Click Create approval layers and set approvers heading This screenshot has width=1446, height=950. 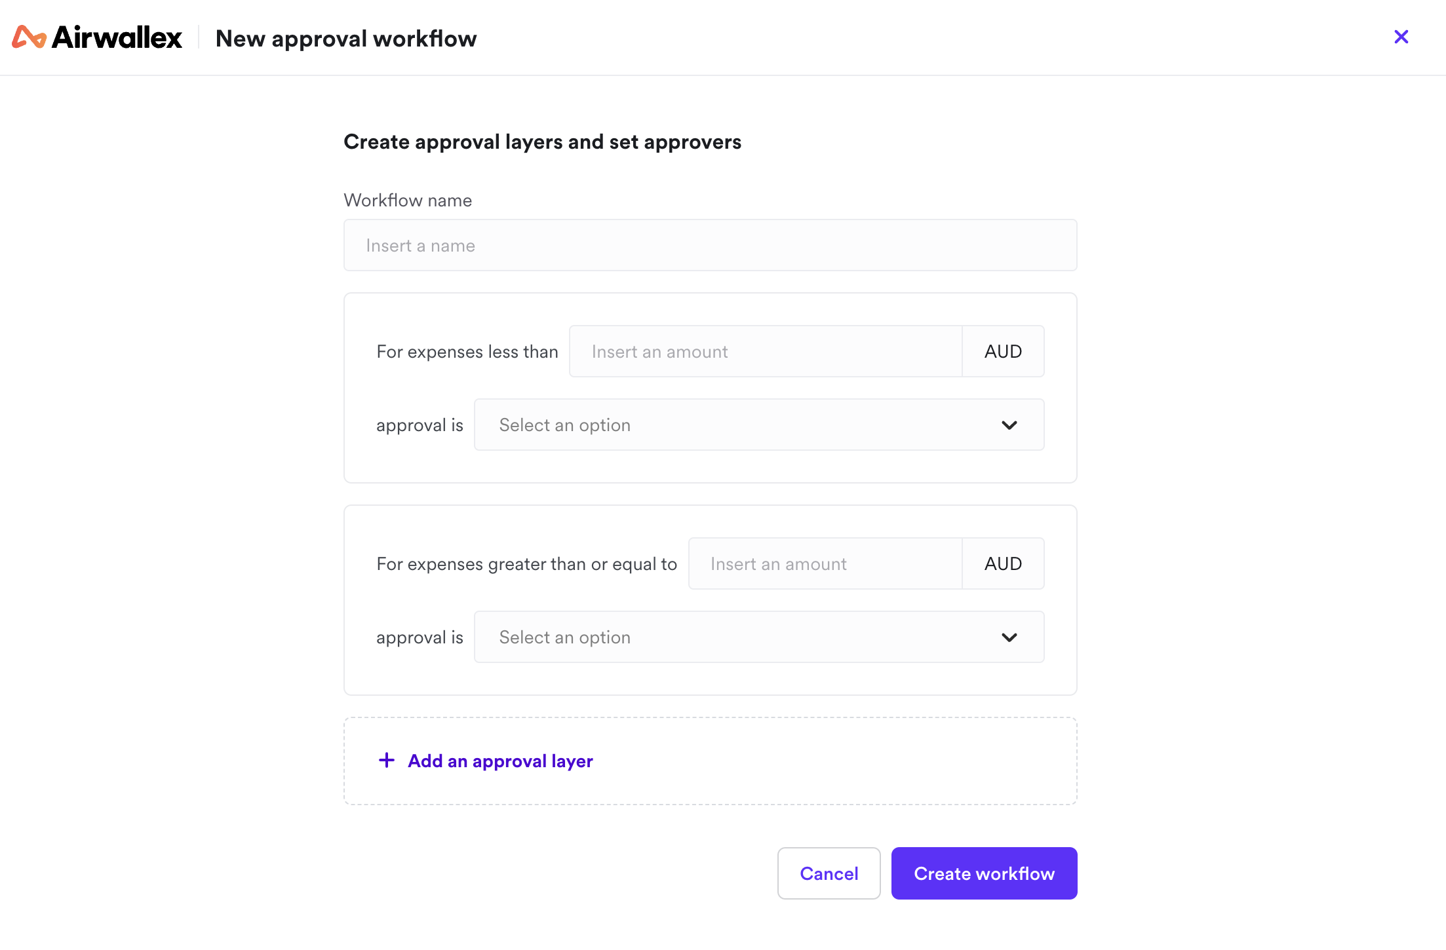pyautogui.click(x=543, y=142)
